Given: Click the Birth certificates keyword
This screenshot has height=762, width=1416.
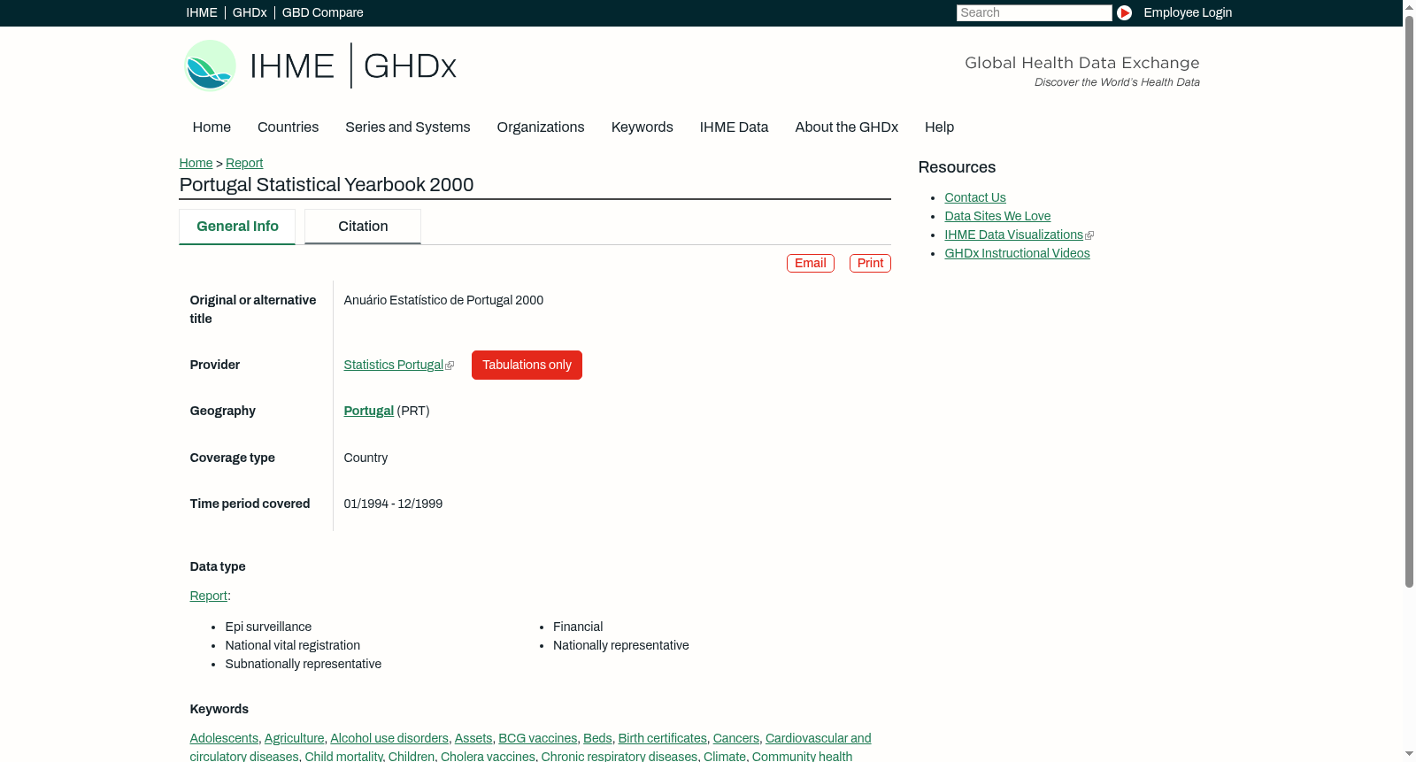Looking at the screenshot, I should click(x=662, y=738).
